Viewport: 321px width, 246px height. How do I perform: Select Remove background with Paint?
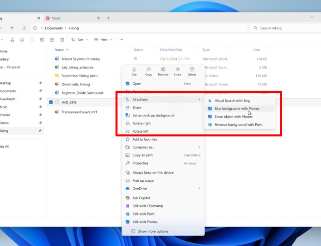point(238,125)
